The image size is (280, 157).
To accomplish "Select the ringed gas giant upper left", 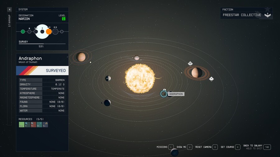I will 81,57.
